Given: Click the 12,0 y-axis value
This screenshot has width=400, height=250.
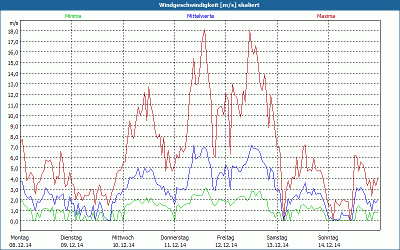Looking at the screenshot, I should click(x=14, y=95).
